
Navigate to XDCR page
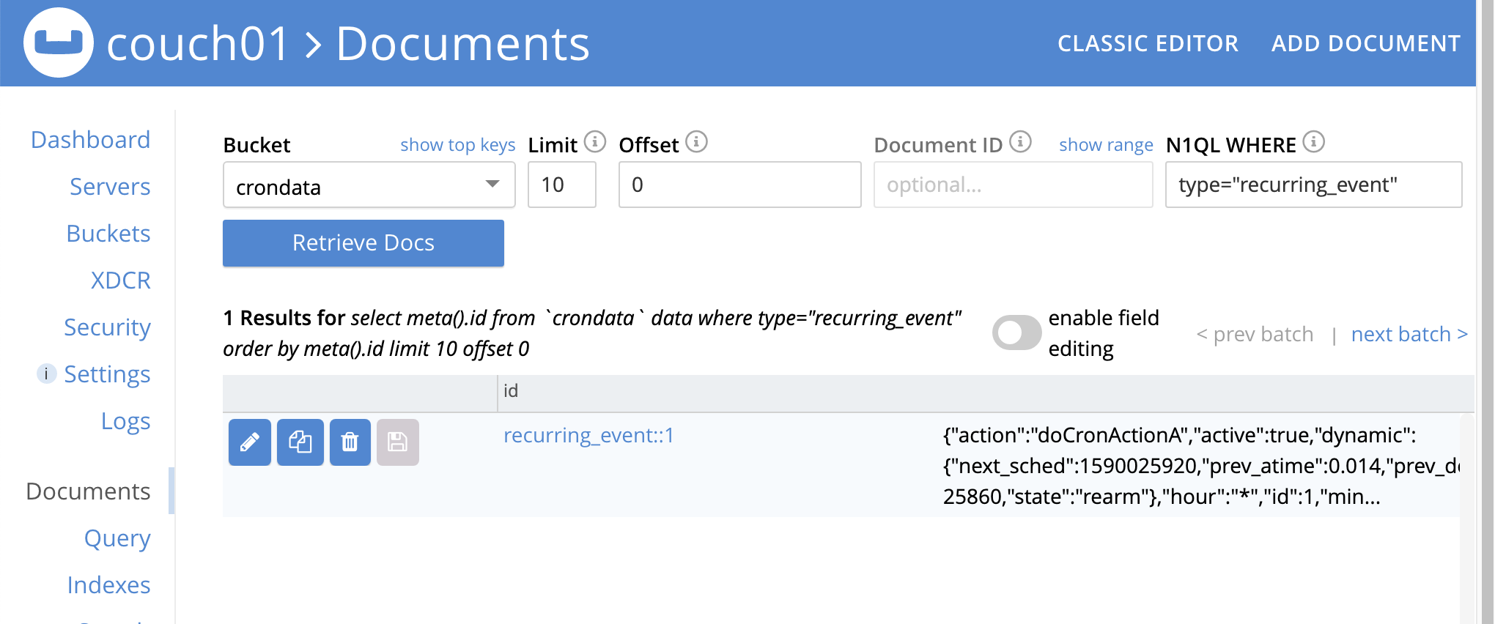tap(121, 281)
